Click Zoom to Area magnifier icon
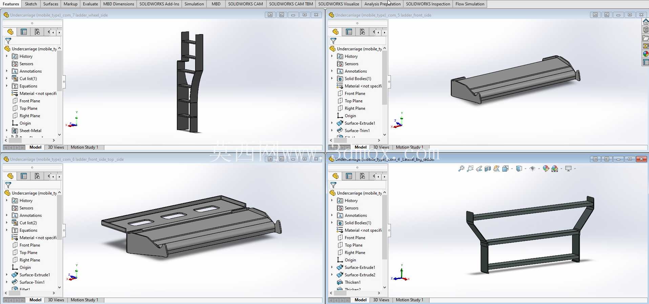Viewport: 649px width, 304px height. (x=470, y=169)
